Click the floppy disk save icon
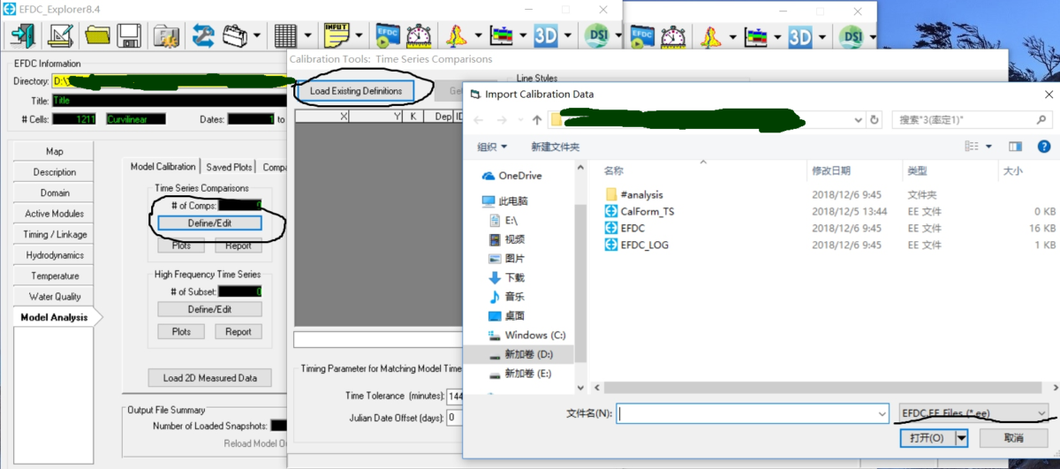 click(x=129, y=35)
